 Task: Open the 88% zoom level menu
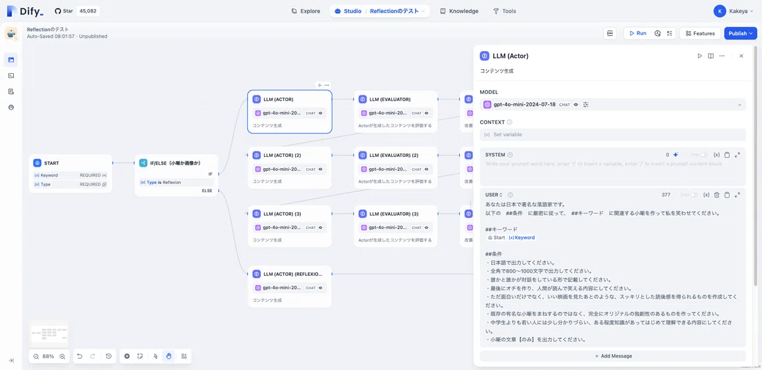click(x=48, y=356)
